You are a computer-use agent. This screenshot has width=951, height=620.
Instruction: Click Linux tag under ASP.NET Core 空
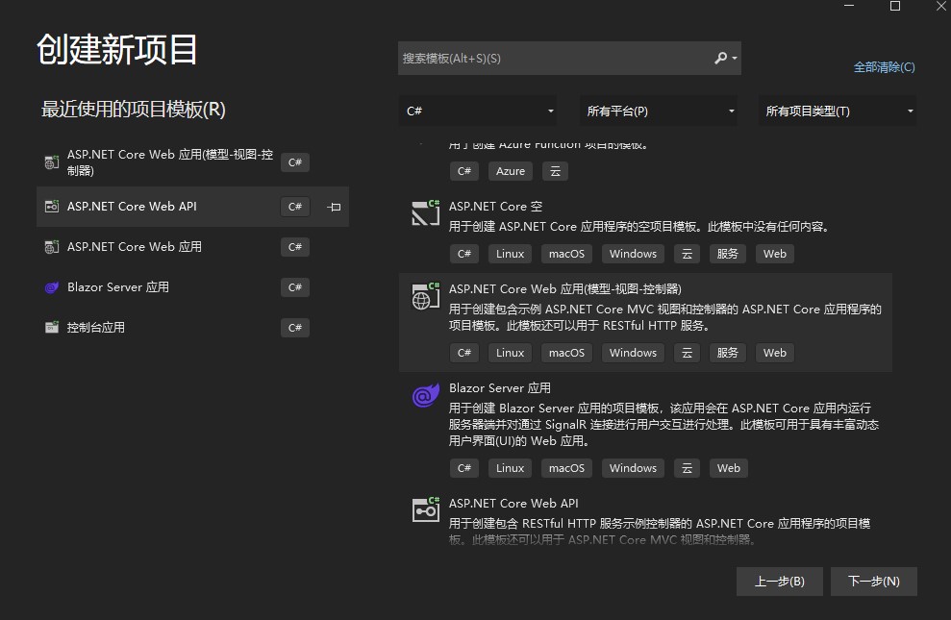pos(510,254)
